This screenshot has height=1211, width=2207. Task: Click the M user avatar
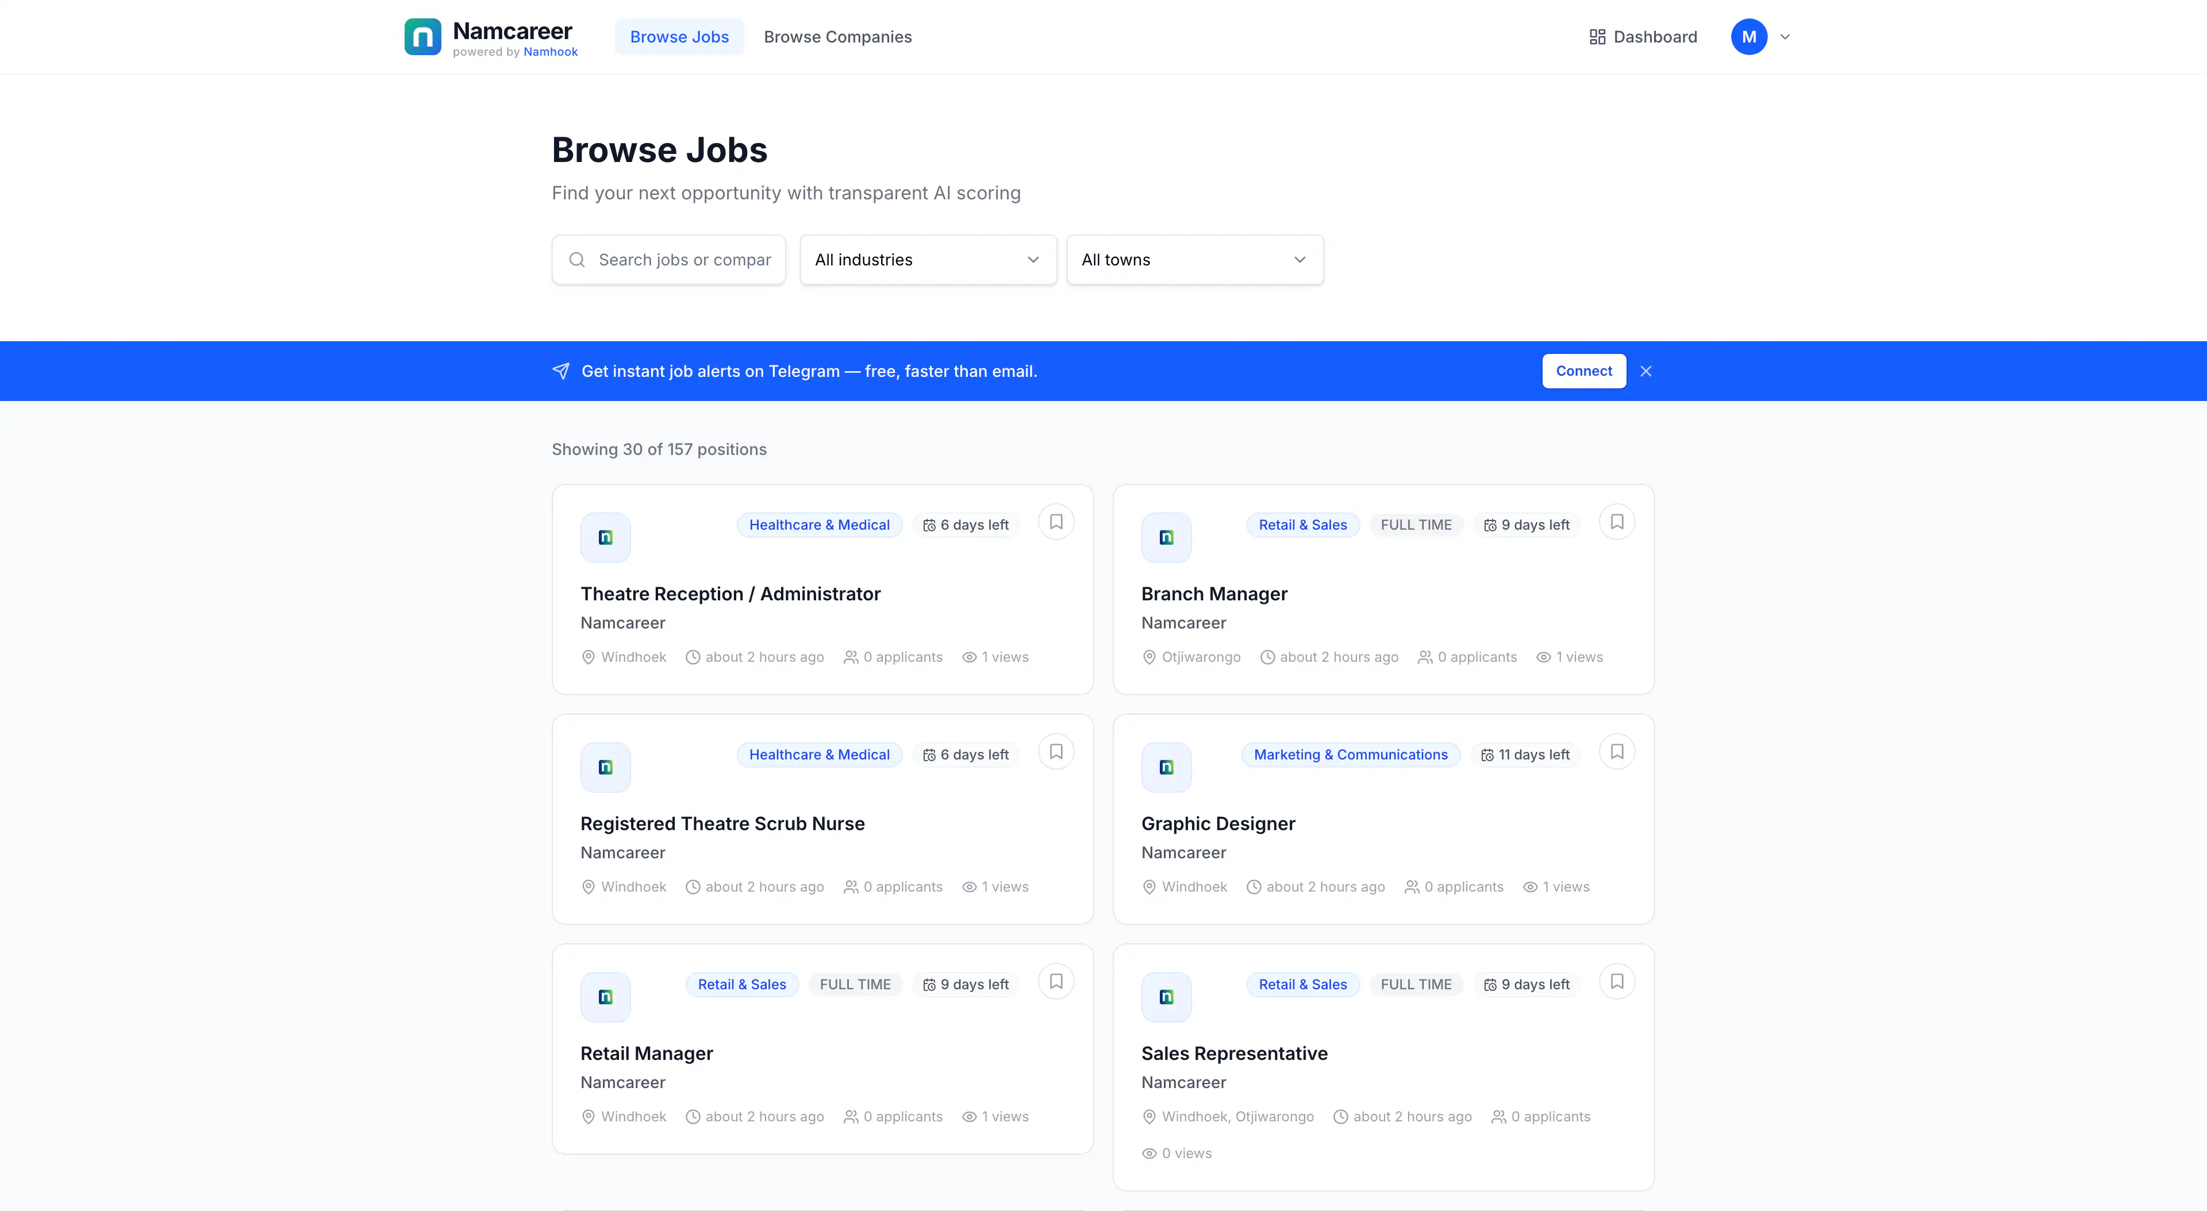(1748, 37)
